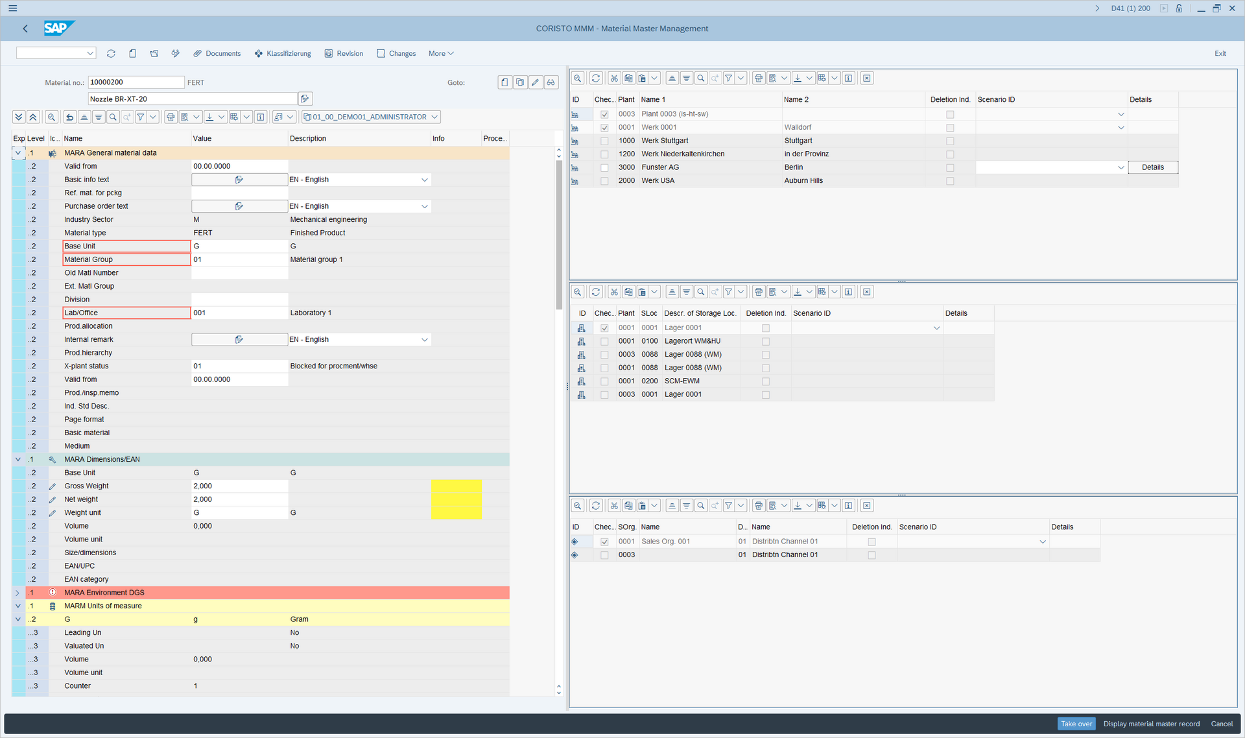Close the plant grid with its X icon
The width and height of the screenshot is (1245, 738).
pyautogui.click(x=867, y=78)
